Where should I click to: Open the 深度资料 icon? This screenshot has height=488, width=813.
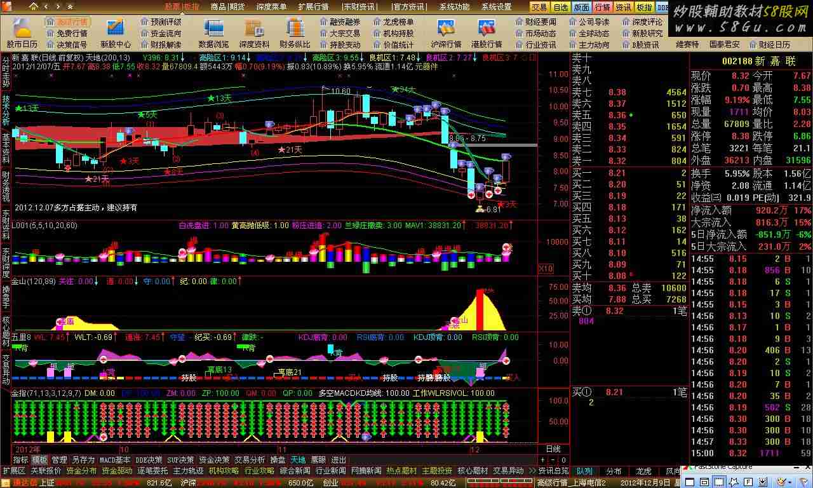click(254, 28)
